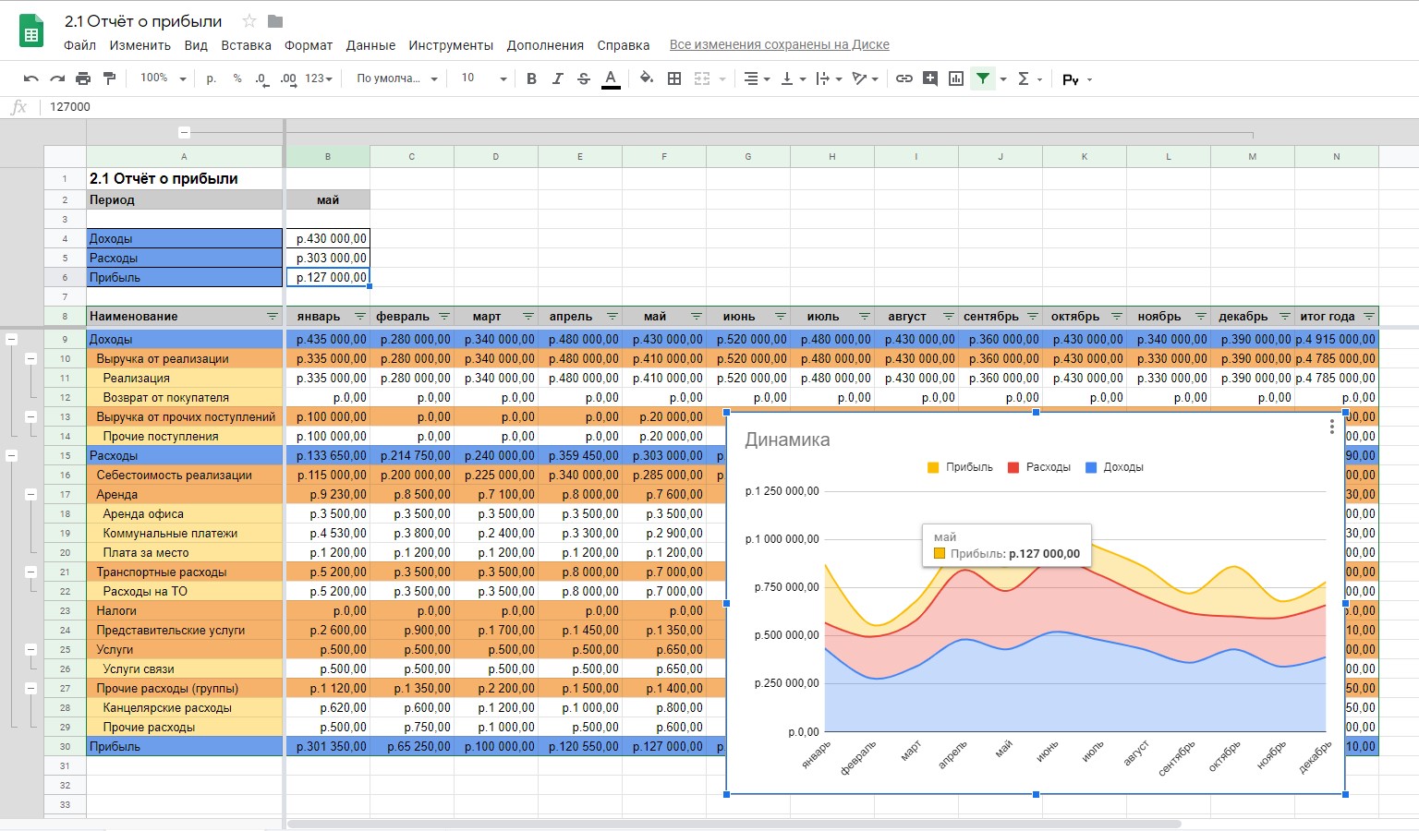Click 'Все изменения сохранены на Диске' link
The height and width of the screenshot is (831, 1419).
[x=779, y=44]
